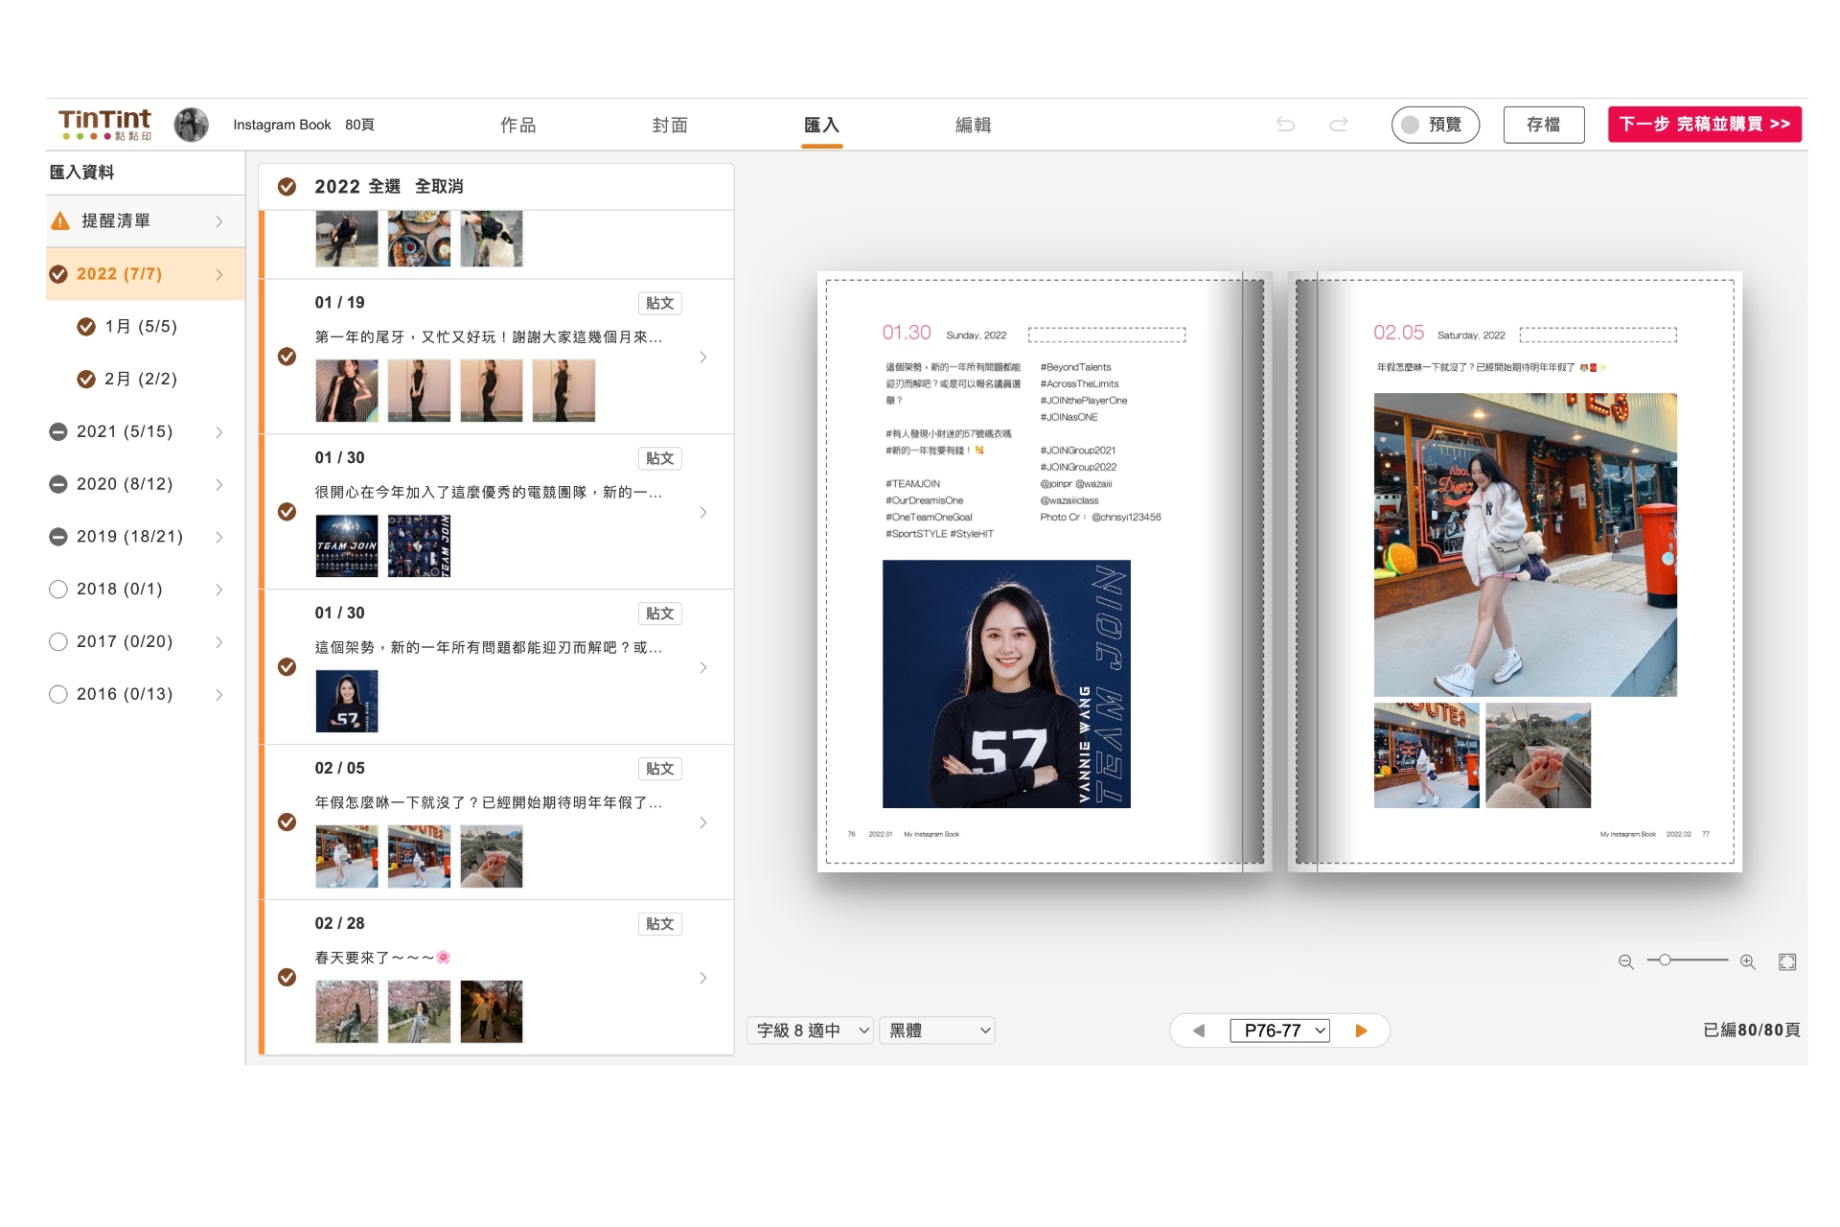Viewport: 1840px width, 1227px height.
Task: Redo the last action
Action: coord(1339,124)
